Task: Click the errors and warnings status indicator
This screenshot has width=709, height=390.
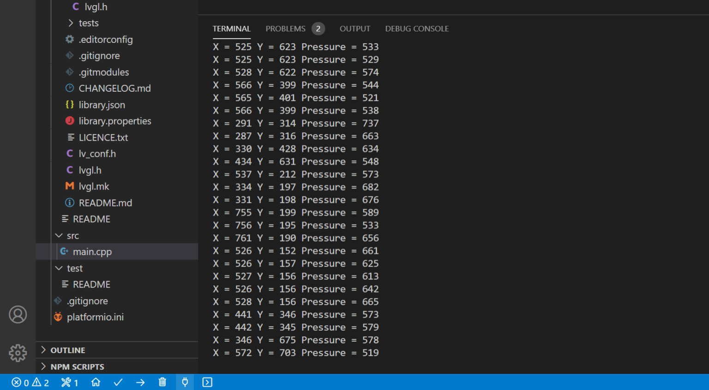Action: point(30,383)
